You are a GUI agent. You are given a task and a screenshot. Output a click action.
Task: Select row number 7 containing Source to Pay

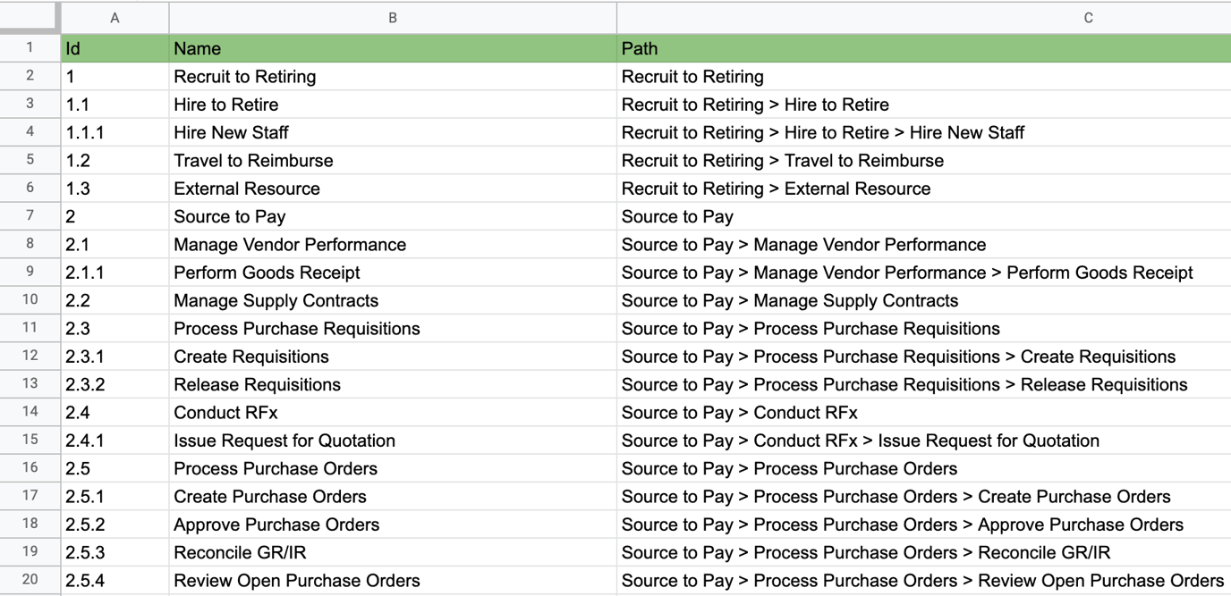pyautogui.click(x=30, y=216)
